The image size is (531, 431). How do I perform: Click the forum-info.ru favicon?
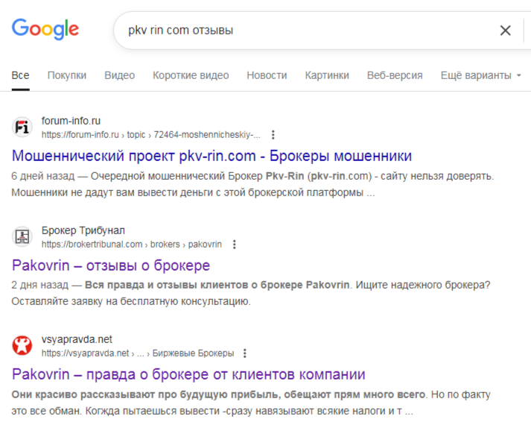tap(23, 128)
